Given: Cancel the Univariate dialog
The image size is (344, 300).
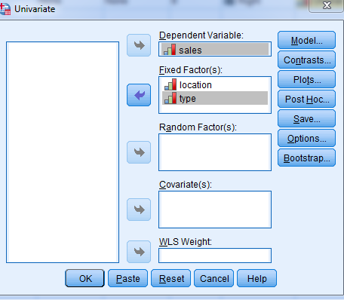Looking at the screenshot, I should (x=214, y=278).
